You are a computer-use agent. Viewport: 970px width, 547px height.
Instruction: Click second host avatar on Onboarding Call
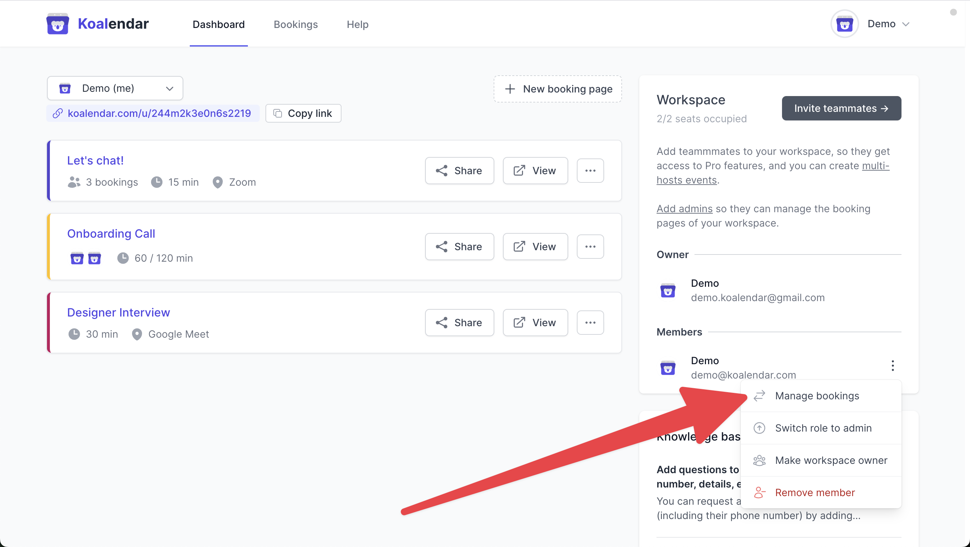94,258
